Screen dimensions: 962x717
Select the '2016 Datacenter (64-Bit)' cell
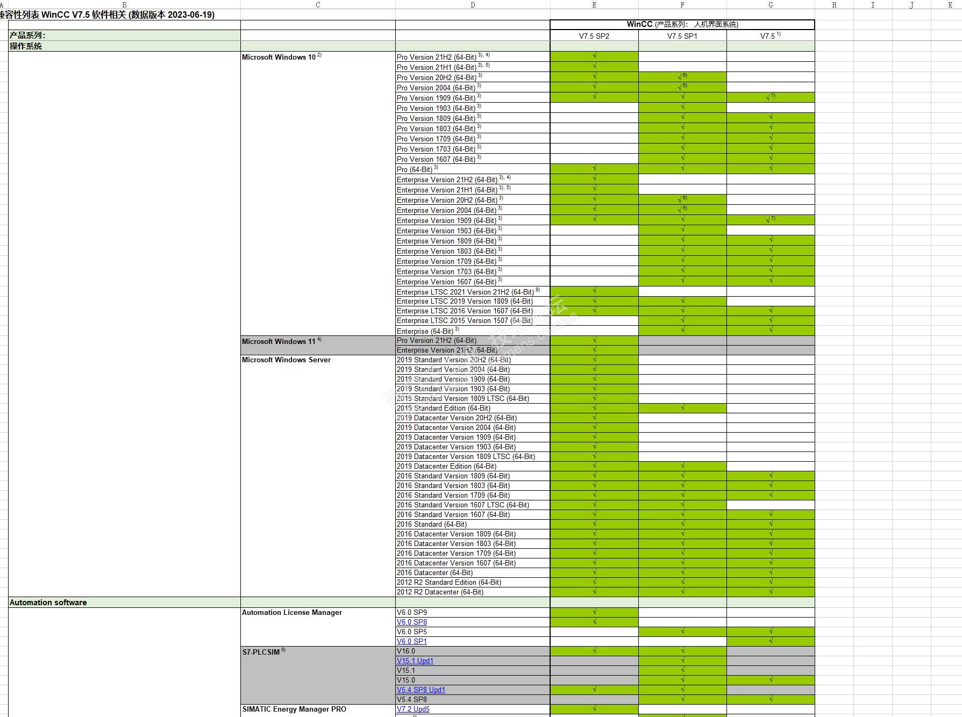[x=473, y=573]
